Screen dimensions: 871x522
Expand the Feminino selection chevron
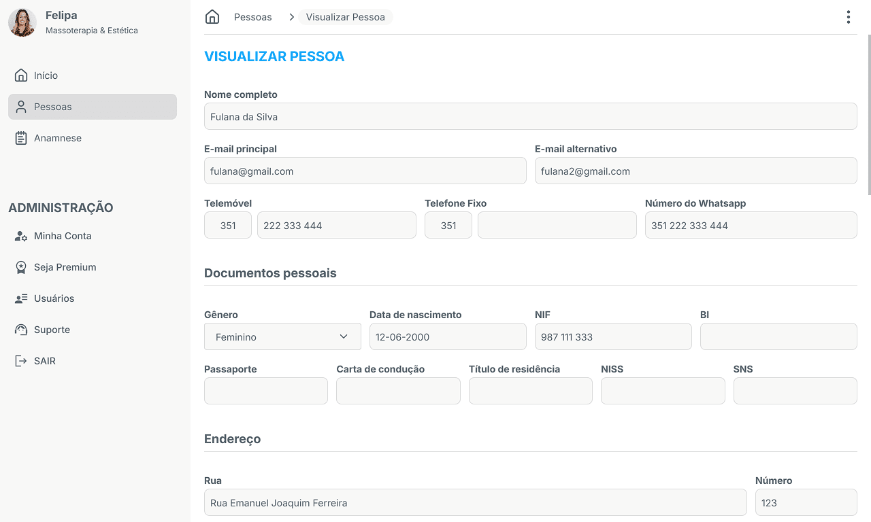pyautogui.click(x=344, y=336)
